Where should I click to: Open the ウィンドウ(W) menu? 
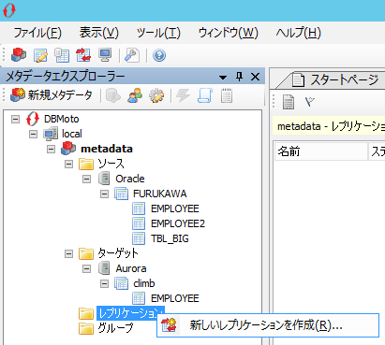[229, 33]
